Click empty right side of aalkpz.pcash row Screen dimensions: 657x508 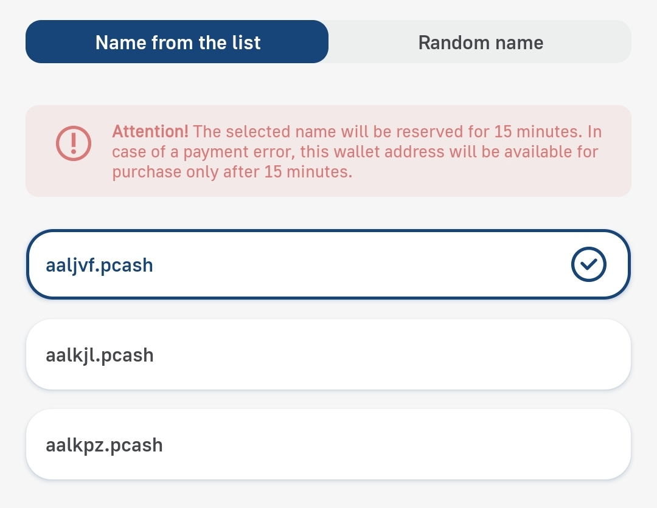coord(517,444)
